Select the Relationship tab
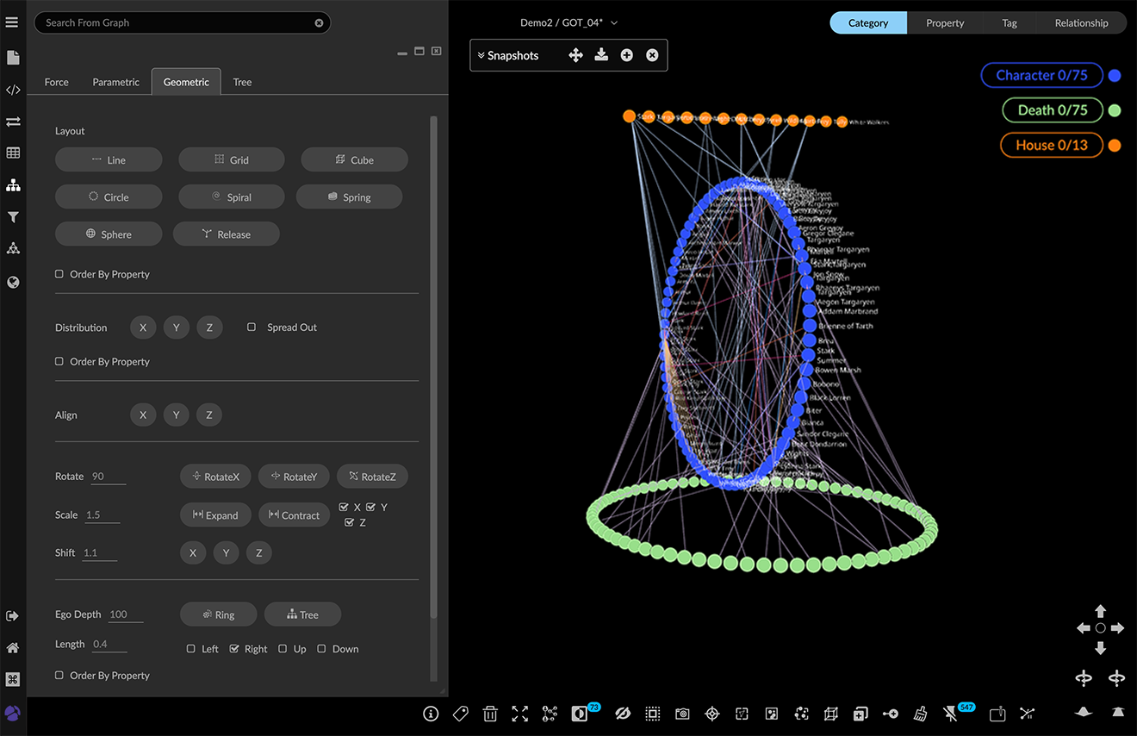 (1081, 22)
